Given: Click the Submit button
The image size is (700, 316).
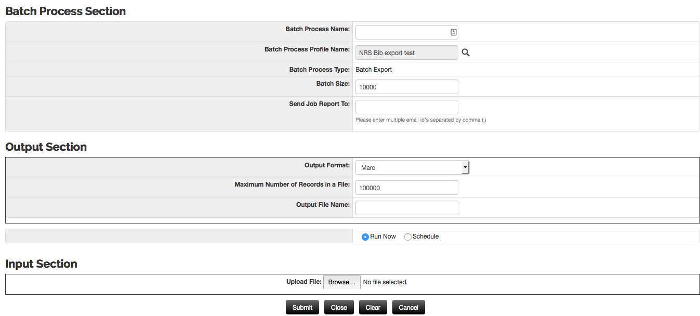Looking at the screenshot, I should tap(302, 307).
